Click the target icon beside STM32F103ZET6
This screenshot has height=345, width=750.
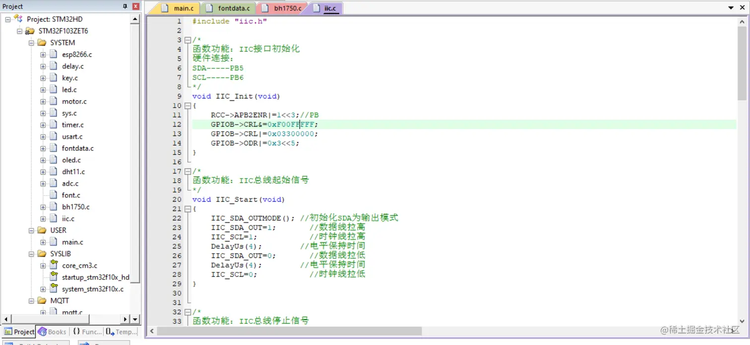[30, 31]
